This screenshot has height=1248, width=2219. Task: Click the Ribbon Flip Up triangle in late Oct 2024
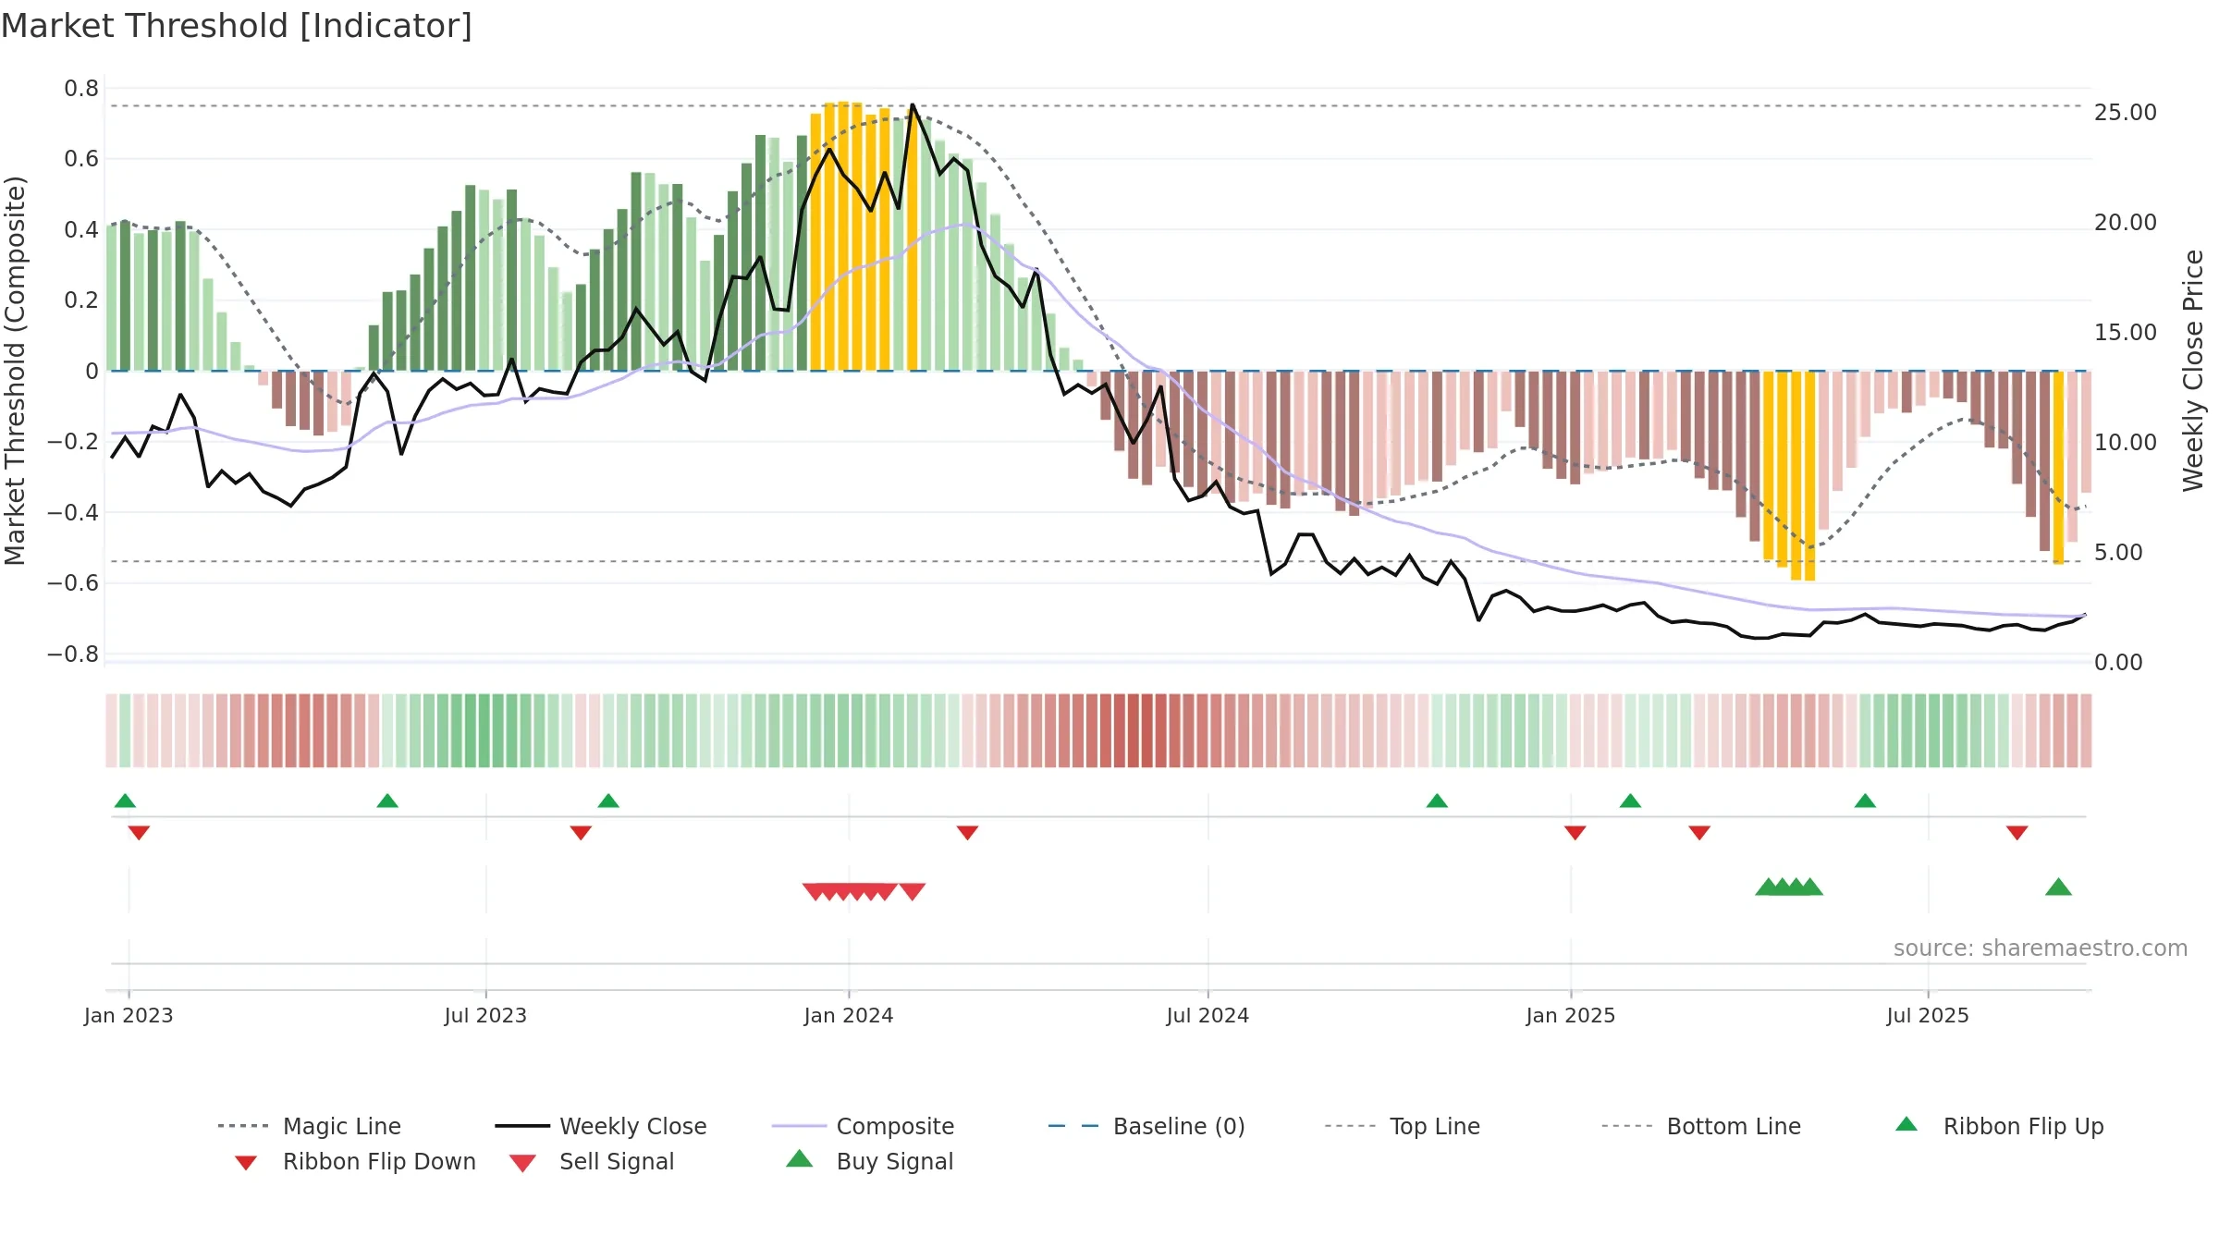click(x=1437, y=801)
